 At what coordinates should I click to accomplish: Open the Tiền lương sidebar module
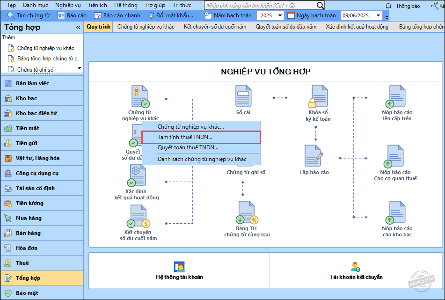click(x=42, y=203)
